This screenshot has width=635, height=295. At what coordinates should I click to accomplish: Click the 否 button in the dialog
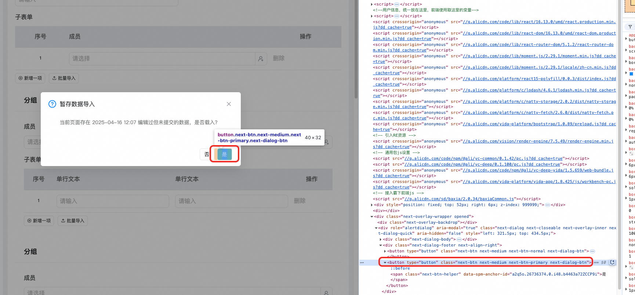coord(207,154)
